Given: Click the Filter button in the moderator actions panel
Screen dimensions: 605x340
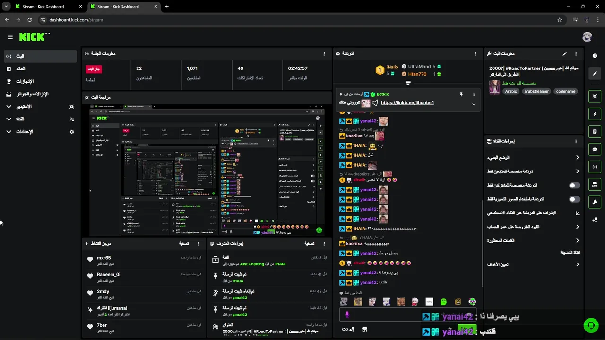Looking at the screenshot, I should [309, 244].
